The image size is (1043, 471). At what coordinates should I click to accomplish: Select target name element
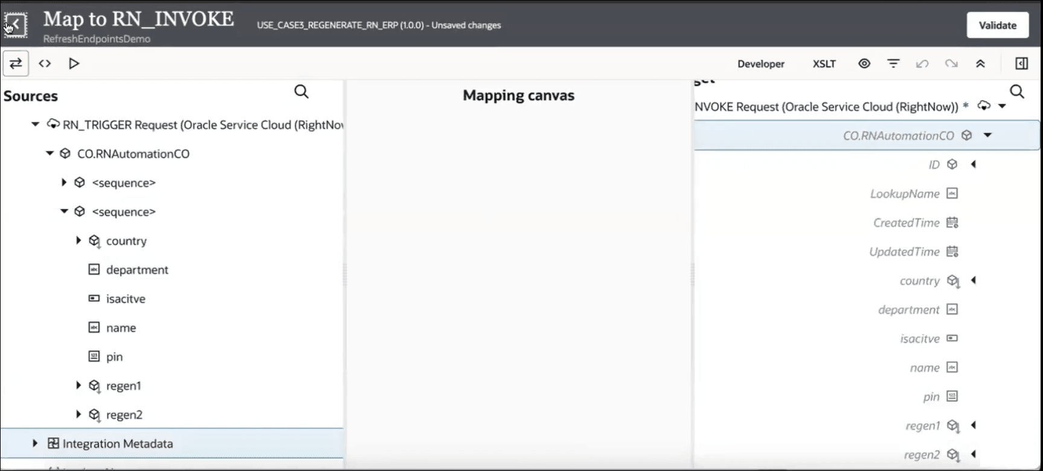point(925,368)
